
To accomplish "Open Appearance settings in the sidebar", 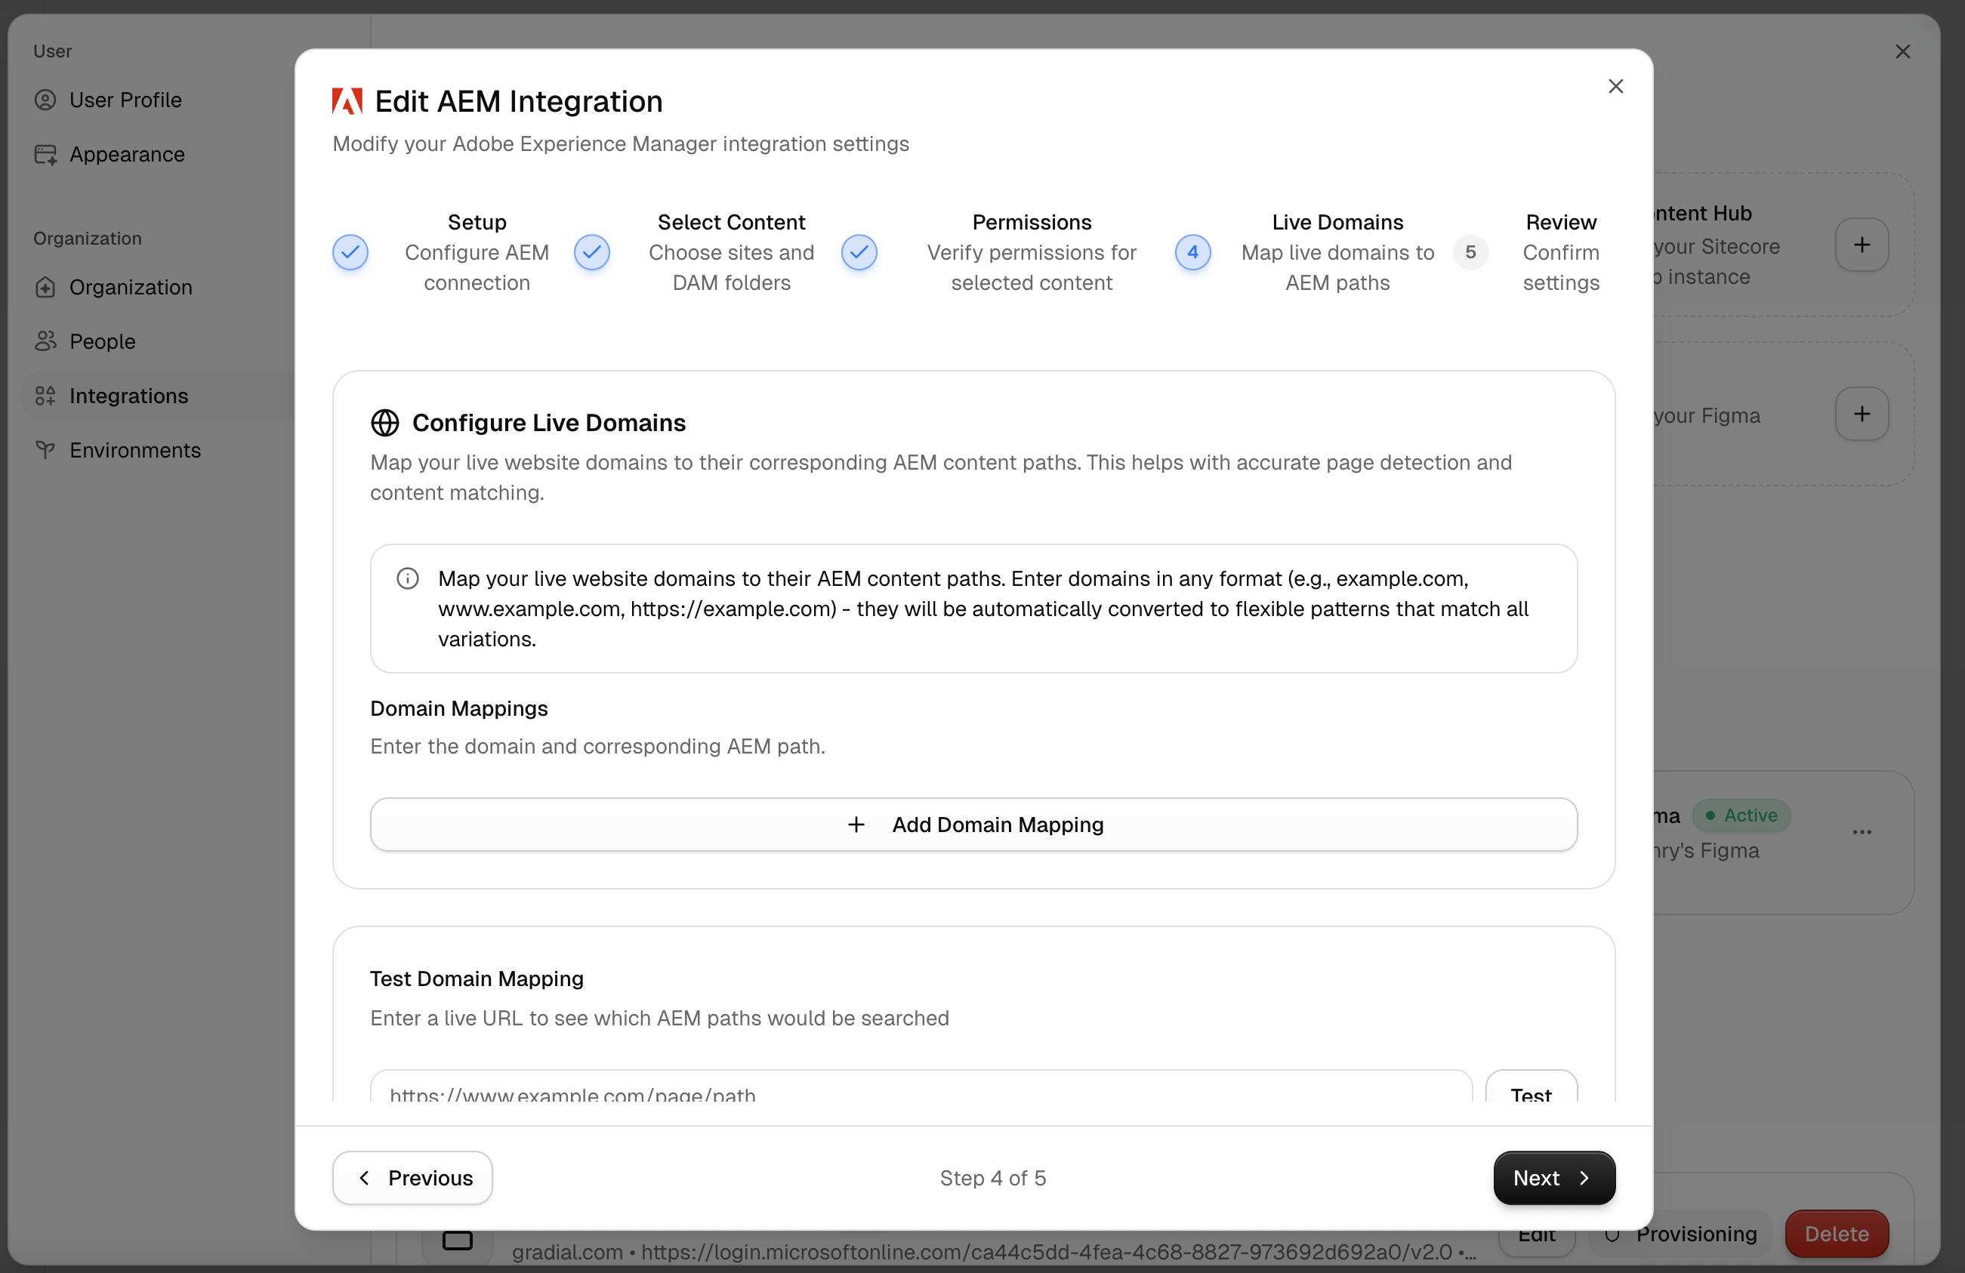I will coord(126,154).
